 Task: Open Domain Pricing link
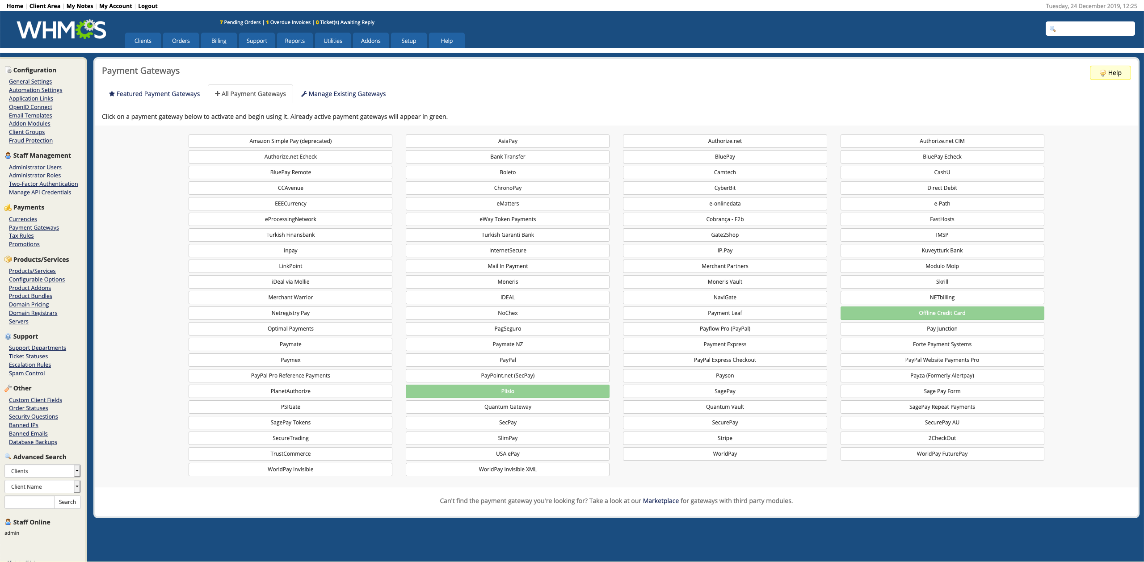[x=29, y=304]
